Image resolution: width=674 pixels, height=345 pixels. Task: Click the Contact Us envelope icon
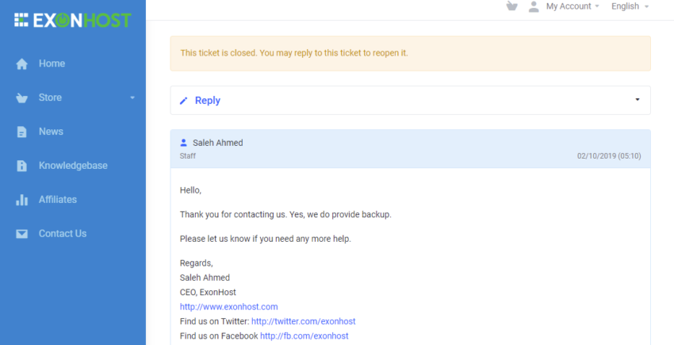click(x=21, y=234)
